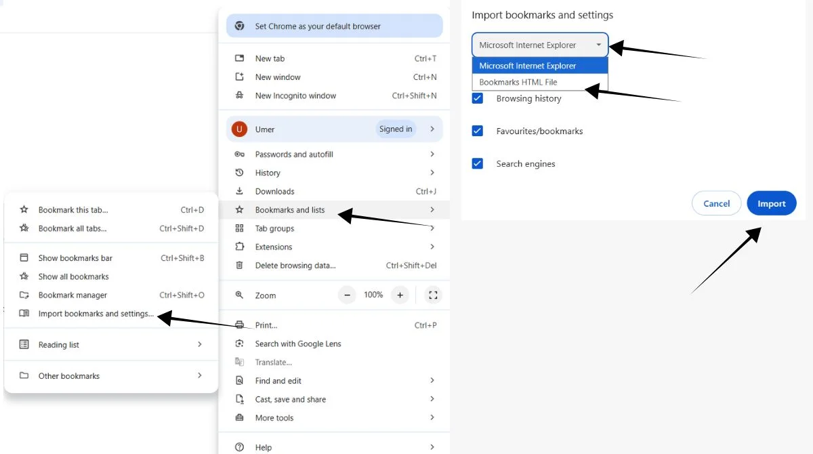Click the Cast, save and share icon
The height and width of the screenshot is (454, 813).
(239, 399)
